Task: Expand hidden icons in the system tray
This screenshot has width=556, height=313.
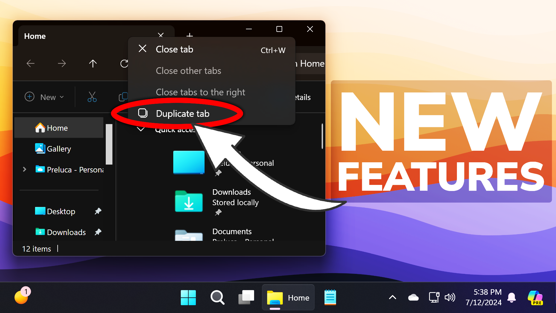Action: click(x=392, y=297)
